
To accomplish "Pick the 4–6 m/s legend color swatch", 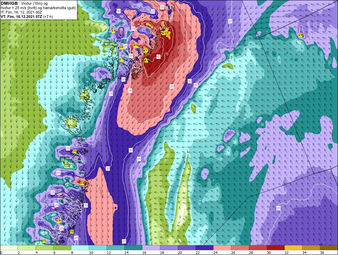I will coord(44,248).
